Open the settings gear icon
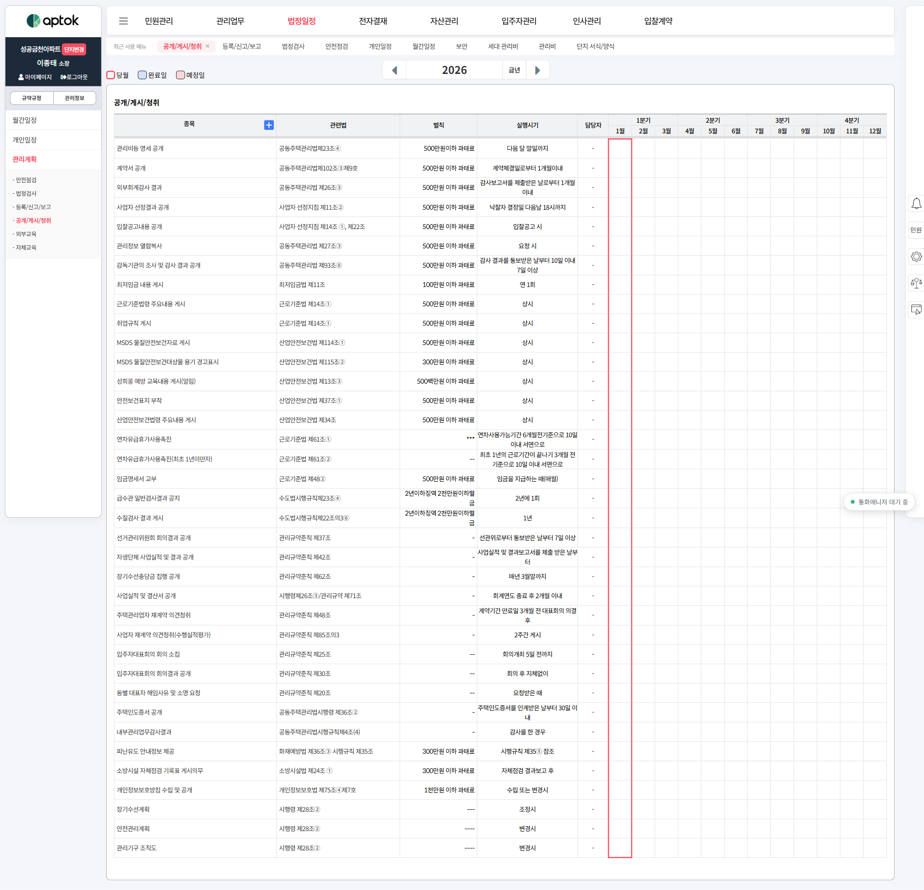 point(916,257)
